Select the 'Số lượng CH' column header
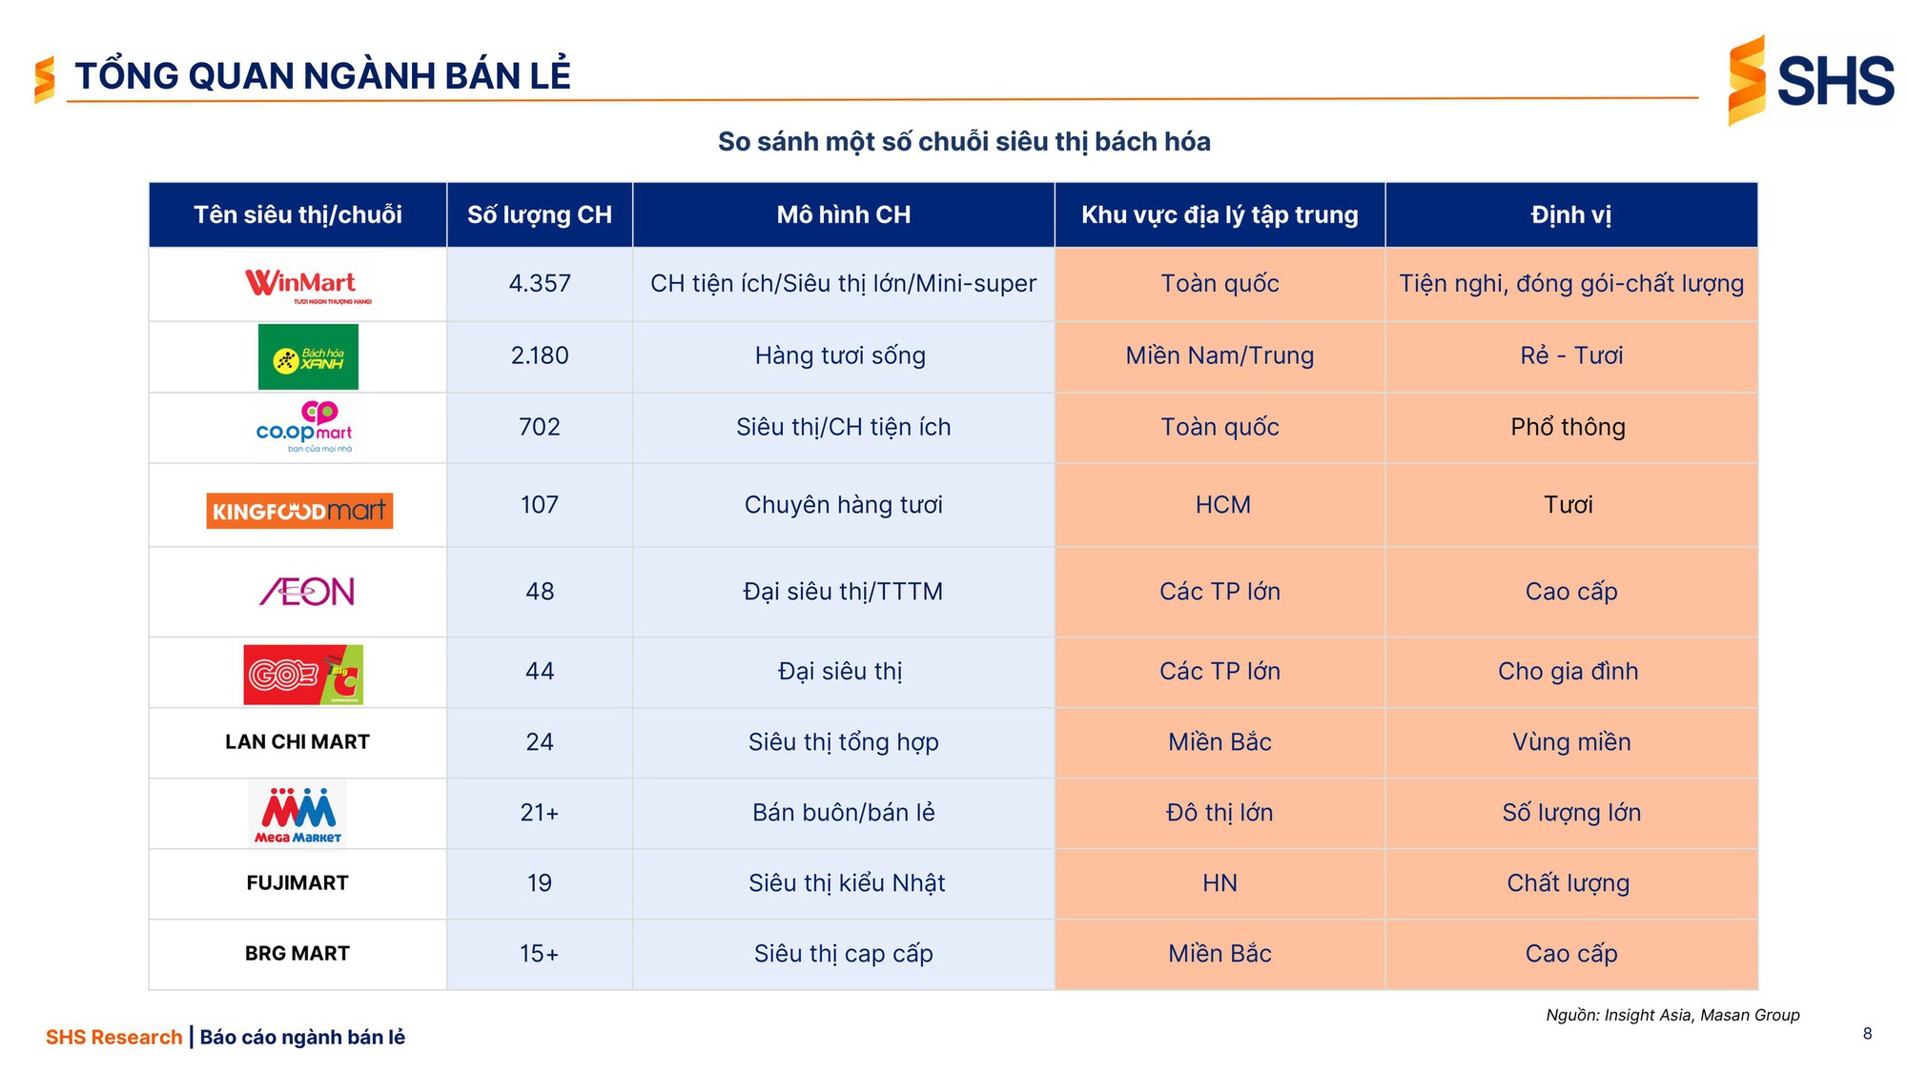This screenshot has height=1072, width=1907. coord(540,215)
